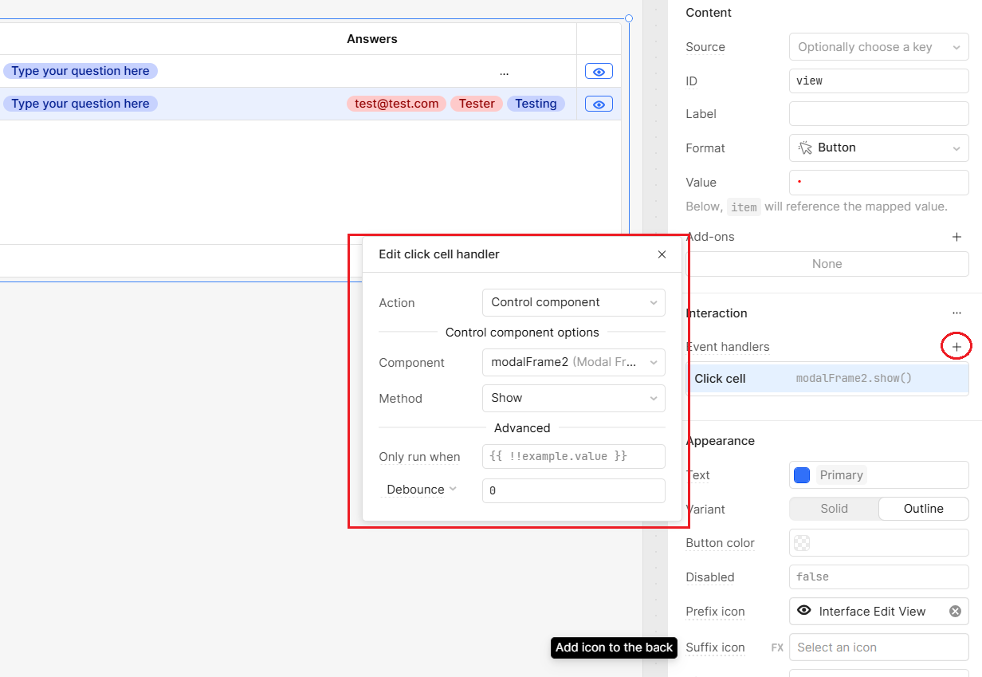Toggle FX mode for Suffix icon
The image size is (982, 677).
[x=777, y=647]
